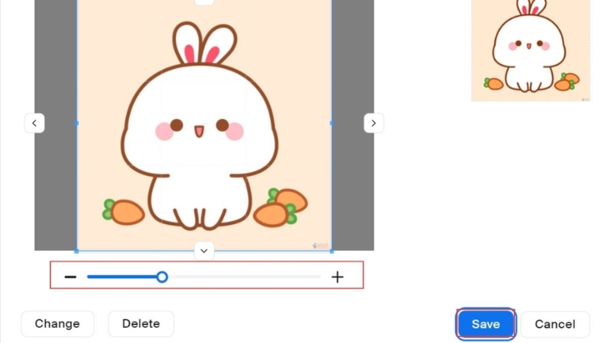
Task: Click the bunny's face in the crop area
Action: [x=199, y=128]
